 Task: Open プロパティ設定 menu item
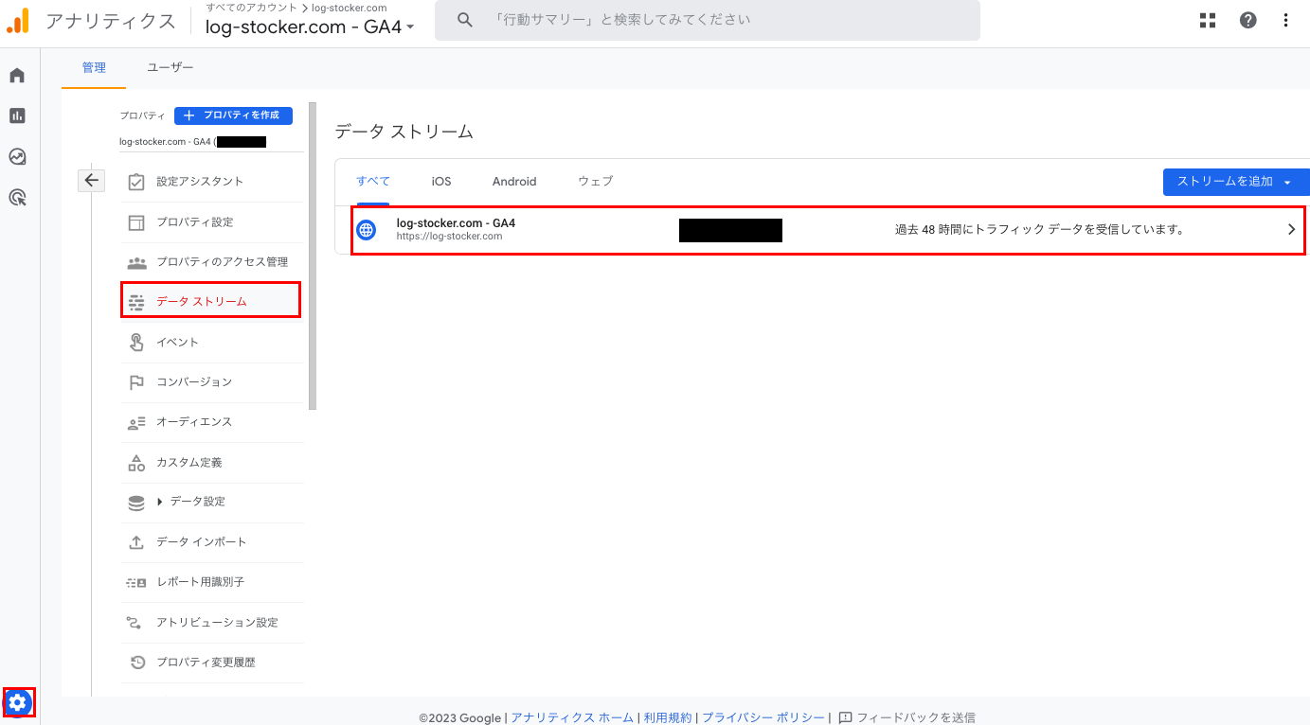[195, 222]
